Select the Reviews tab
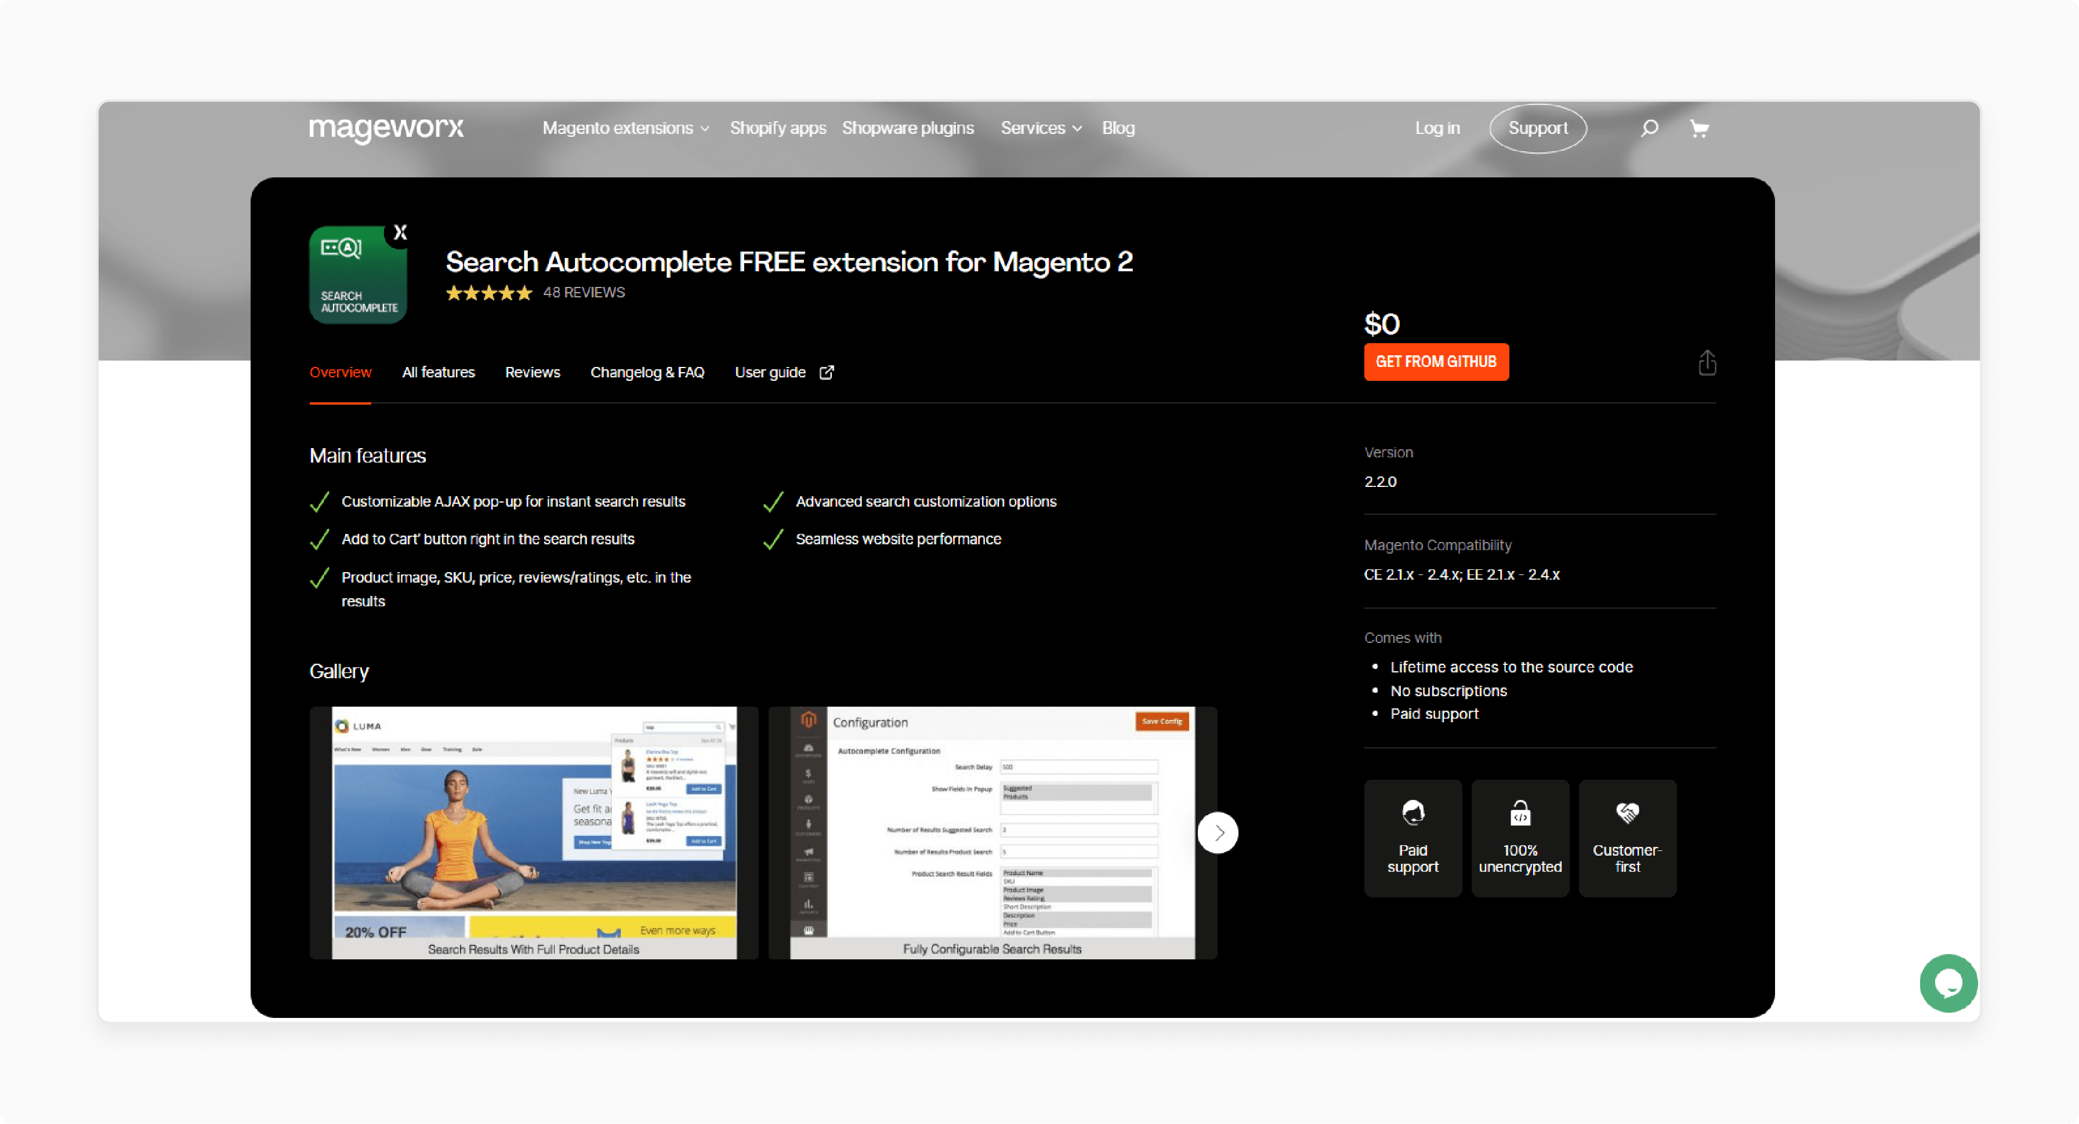 532,372
